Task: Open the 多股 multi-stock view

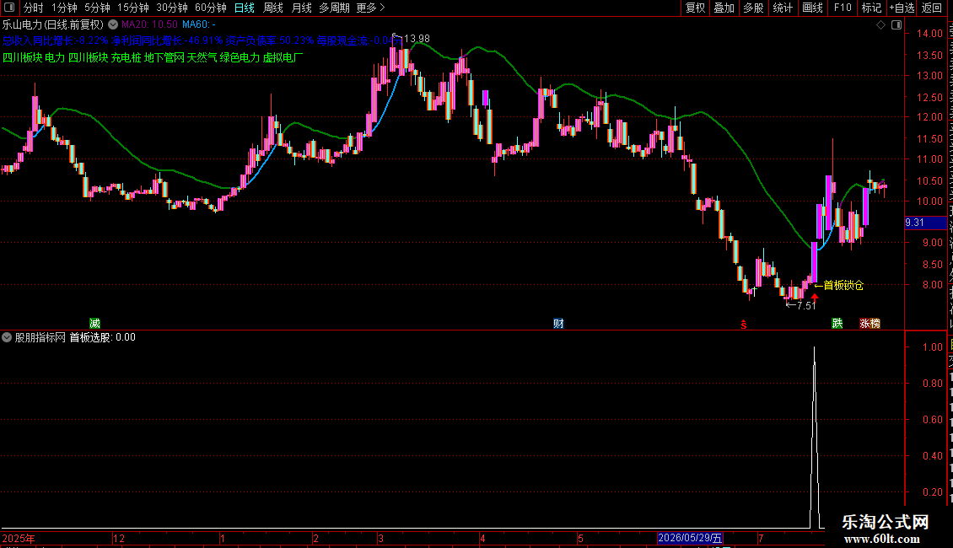Action: [753, 8]
